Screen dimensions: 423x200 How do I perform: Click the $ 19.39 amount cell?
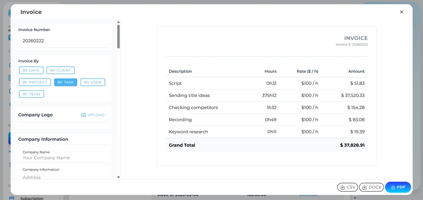[x=357, y=132]
